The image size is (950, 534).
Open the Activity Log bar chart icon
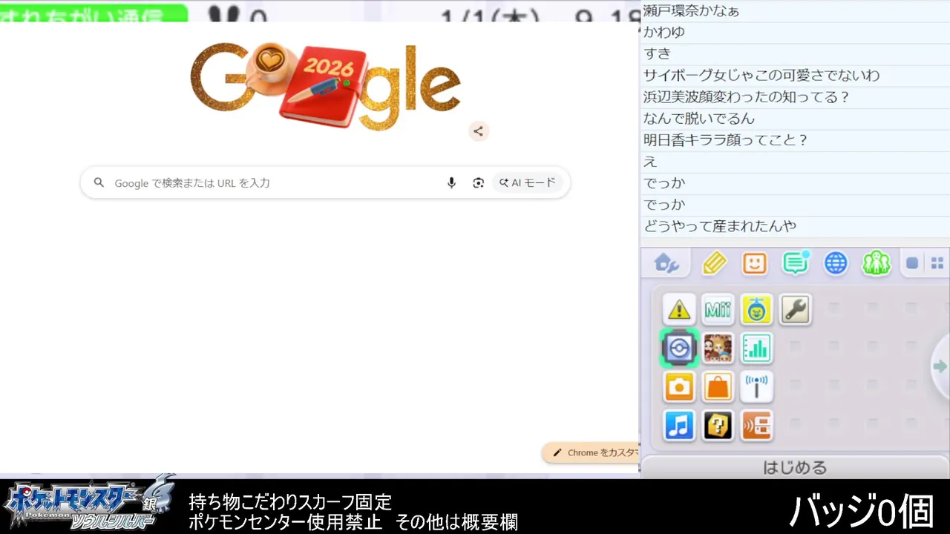tap(756, 348)
